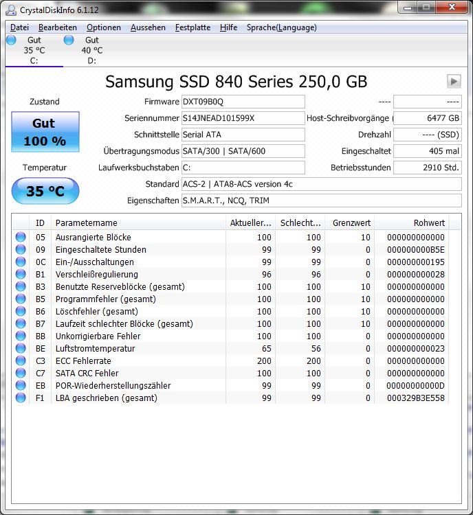Click raw value 000000000B5E

coord(415,250)
